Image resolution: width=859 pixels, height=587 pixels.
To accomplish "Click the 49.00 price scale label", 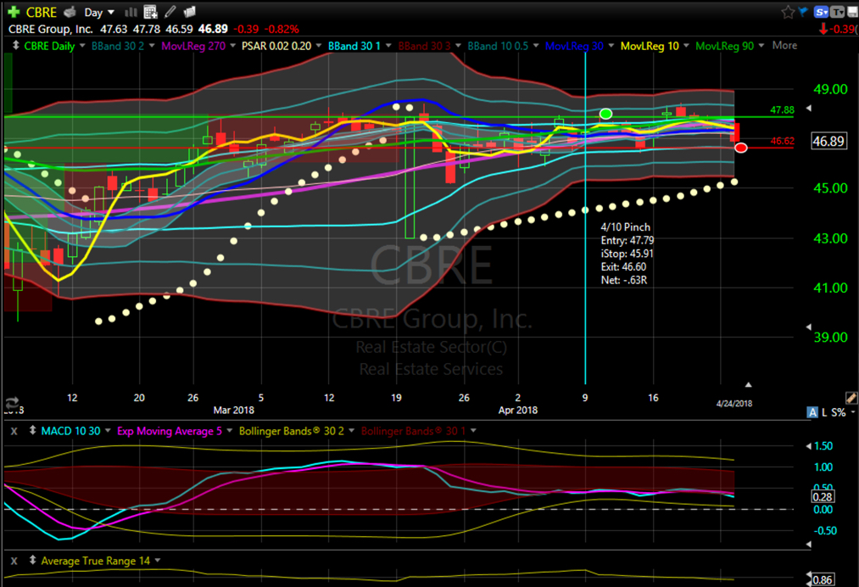I will tap(830, 89).
